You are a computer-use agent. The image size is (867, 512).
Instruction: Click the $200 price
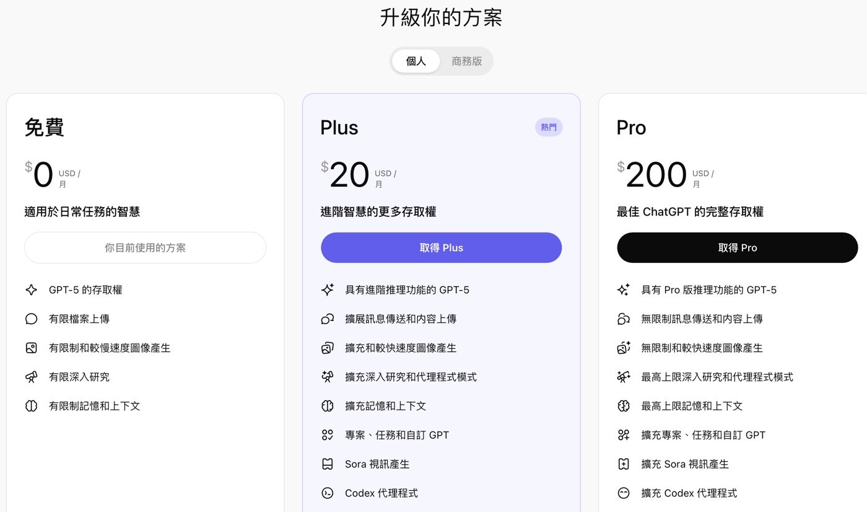click(x=652, y=175)
